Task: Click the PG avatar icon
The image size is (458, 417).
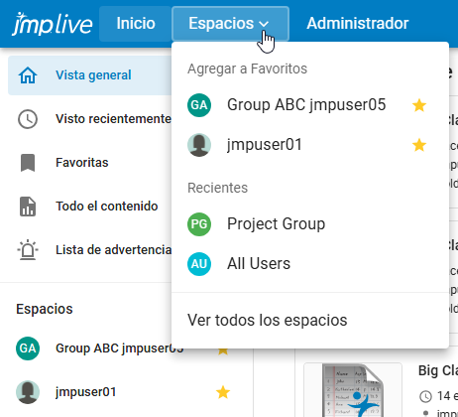Action: pos(199,224)
